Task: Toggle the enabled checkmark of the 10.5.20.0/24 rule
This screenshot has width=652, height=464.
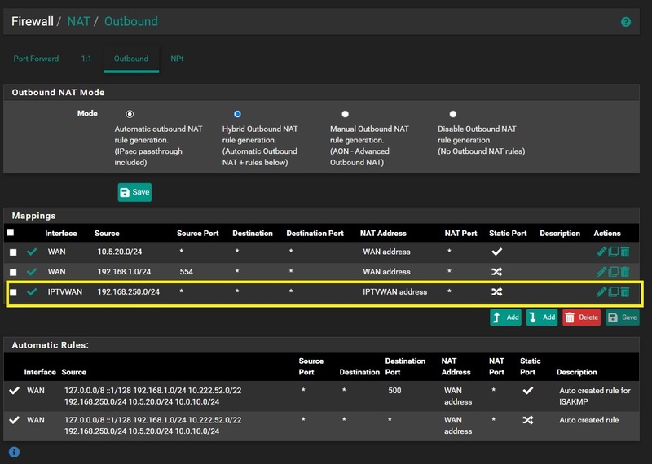Action: 32,252
